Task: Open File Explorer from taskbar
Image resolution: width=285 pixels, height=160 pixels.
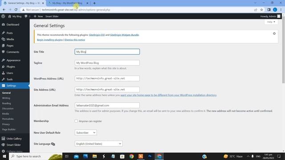Action: (x=94, y=156)
